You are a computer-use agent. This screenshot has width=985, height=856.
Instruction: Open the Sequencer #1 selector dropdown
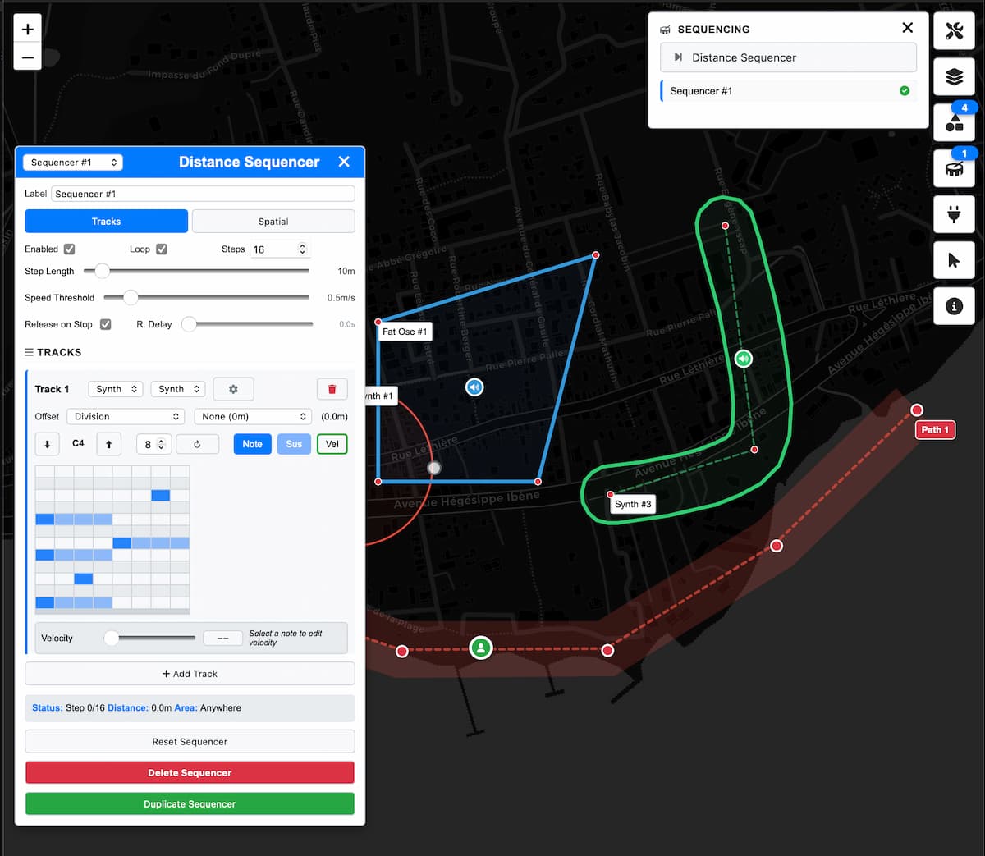[x=72, y=163]
